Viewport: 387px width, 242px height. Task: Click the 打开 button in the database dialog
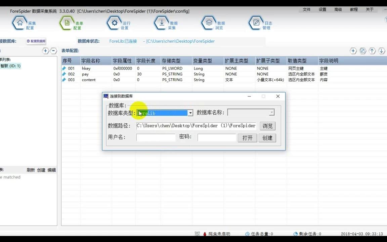click(x=247, y=138)
